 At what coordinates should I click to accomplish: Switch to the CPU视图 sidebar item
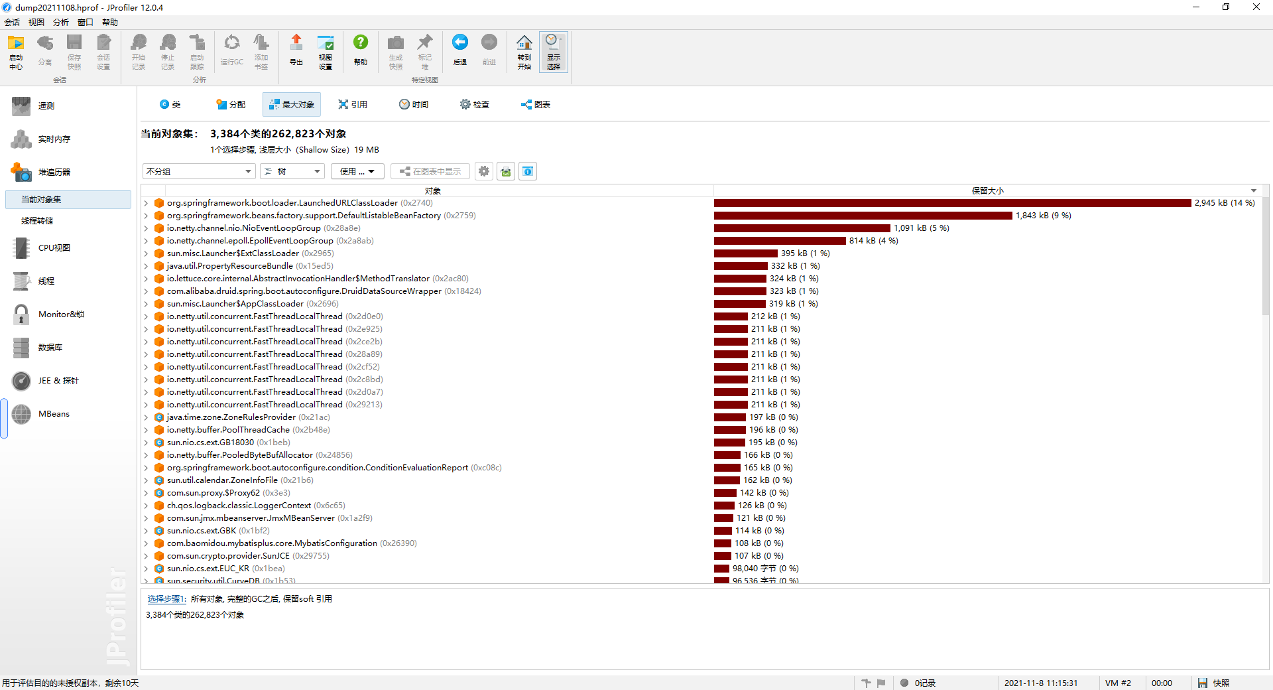[53, 247]
